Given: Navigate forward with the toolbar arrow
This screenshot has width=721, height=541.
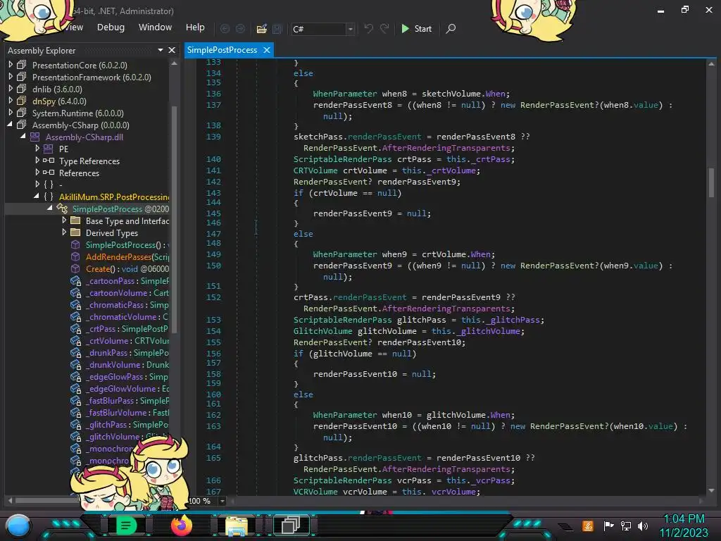Looking at the screenshot, I should tap(241, 29).
